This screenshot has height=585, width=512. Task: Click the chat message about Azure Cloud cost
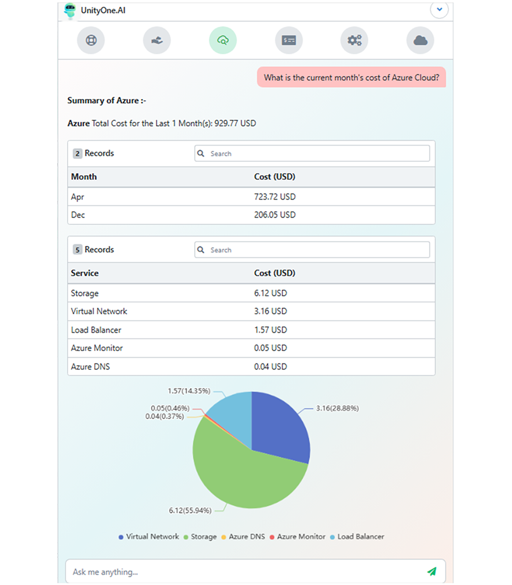pyautogui.click(x=351, y=77)
